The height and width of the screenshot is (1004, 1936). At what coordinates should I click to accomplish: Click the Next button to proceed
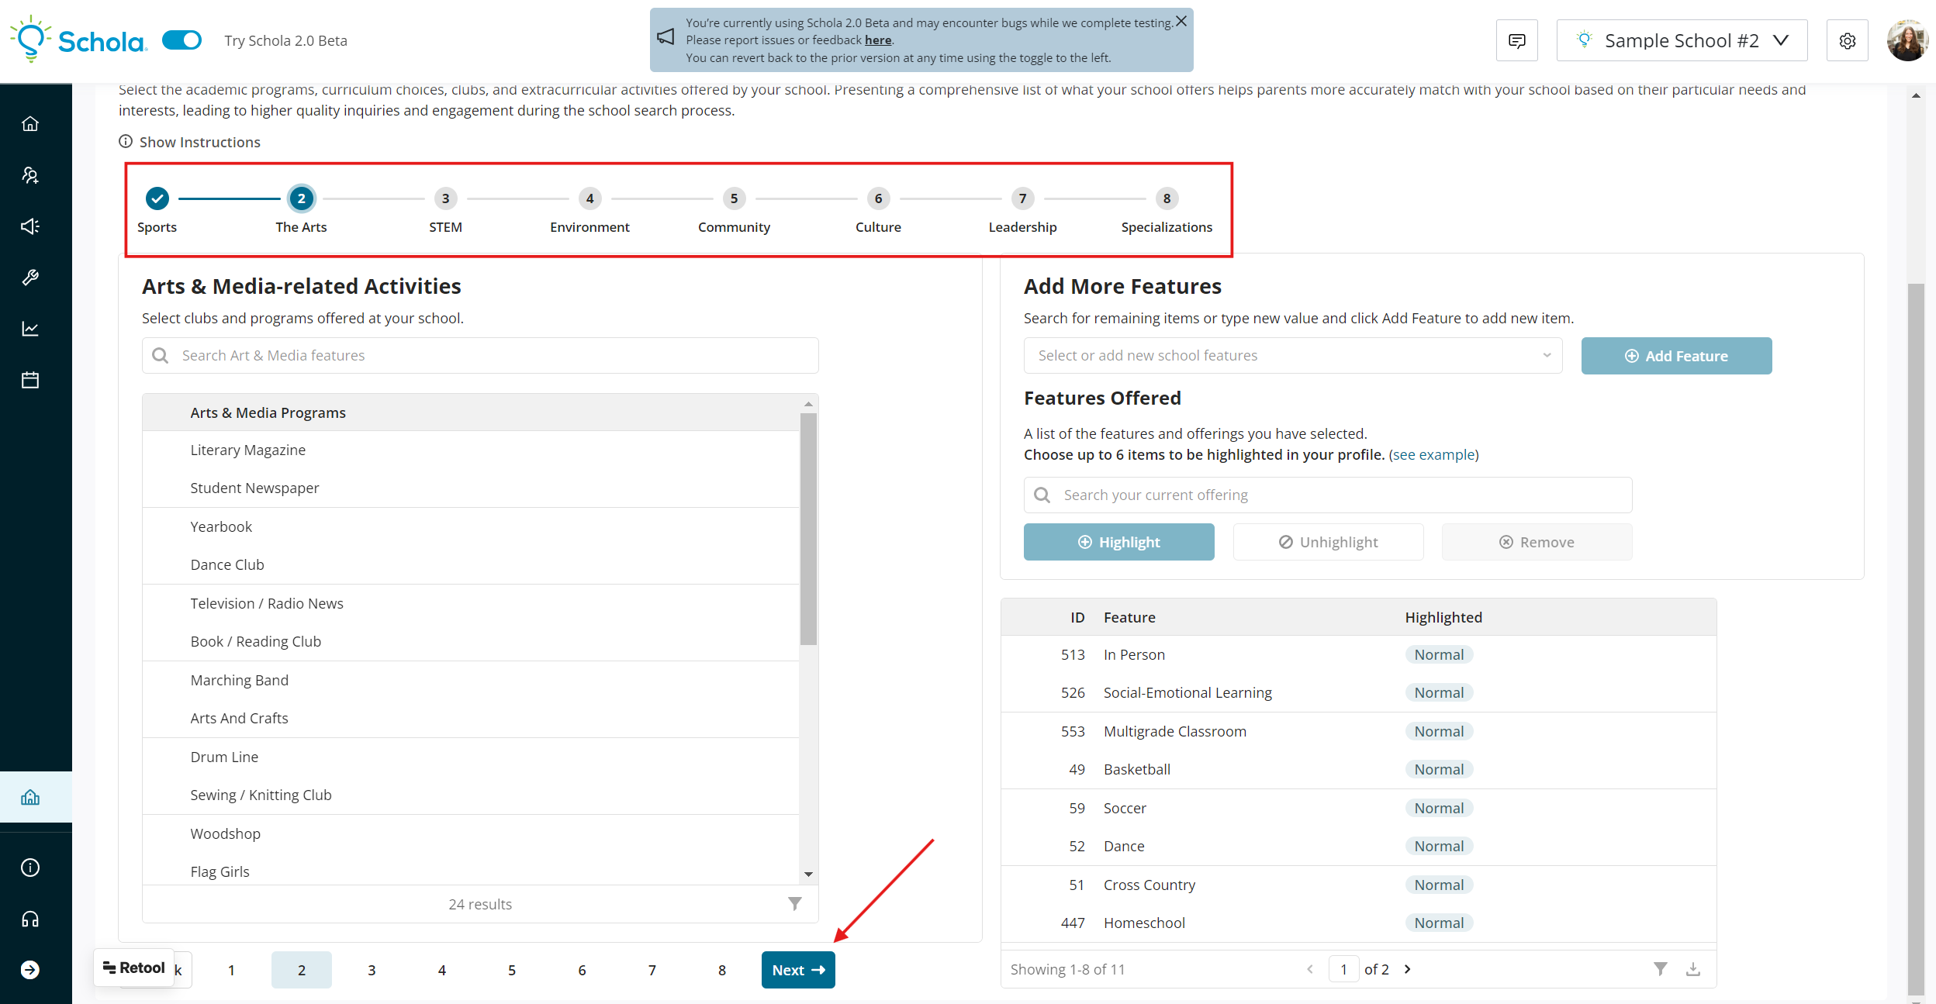click(797, 969)
